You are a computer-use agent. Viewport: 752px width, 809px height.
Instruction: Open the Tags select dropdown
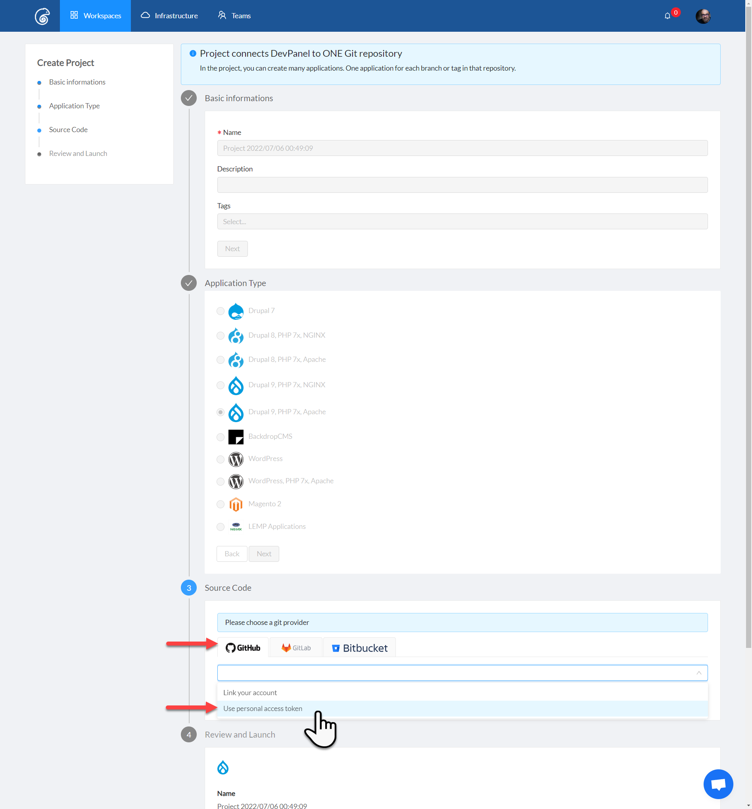tap(462, 221)
